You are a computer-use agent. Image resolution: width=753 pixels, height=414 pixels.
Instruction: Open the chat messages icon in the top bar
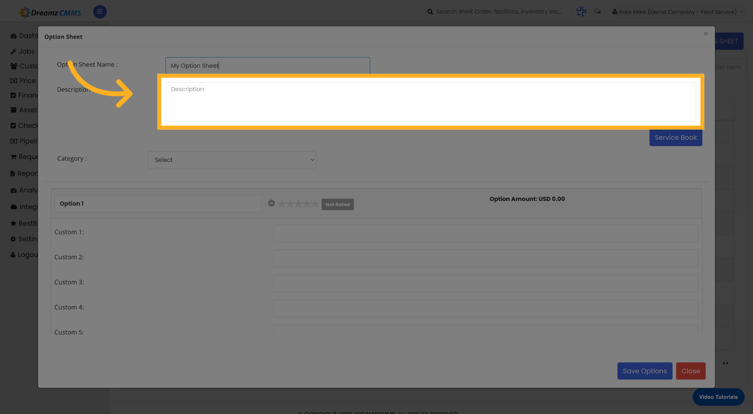coord(597,11)
